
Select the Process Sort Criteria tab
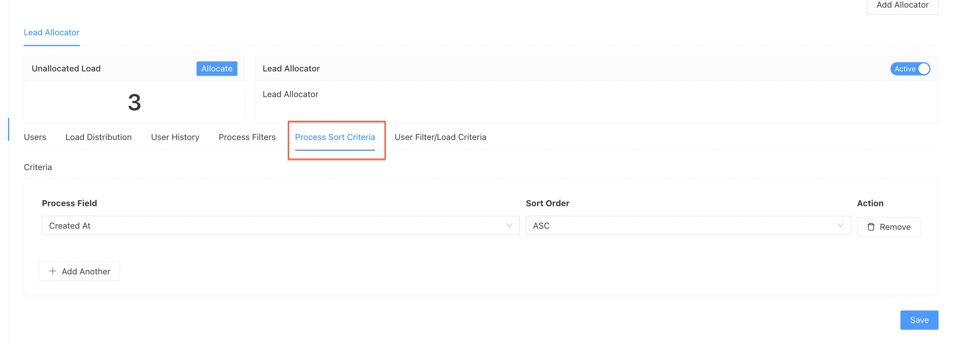pos(335,137)
